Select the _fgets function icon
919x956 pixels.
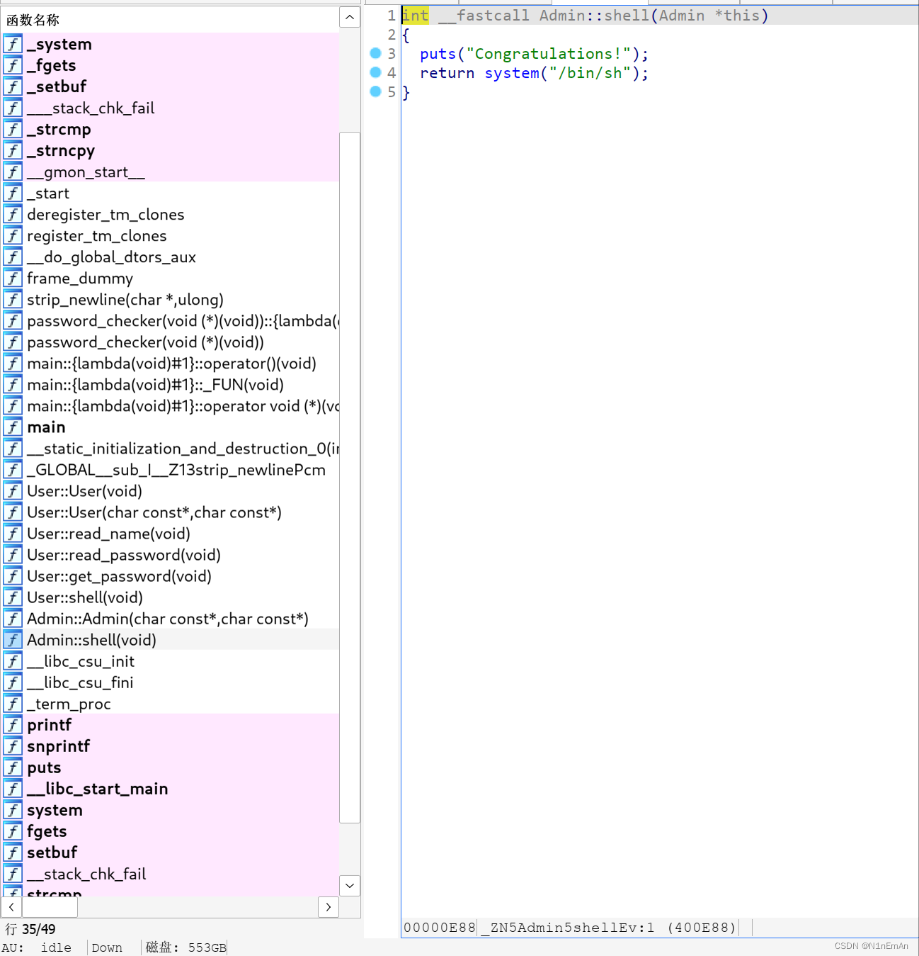pyautogui.click(x=13, y=65)
